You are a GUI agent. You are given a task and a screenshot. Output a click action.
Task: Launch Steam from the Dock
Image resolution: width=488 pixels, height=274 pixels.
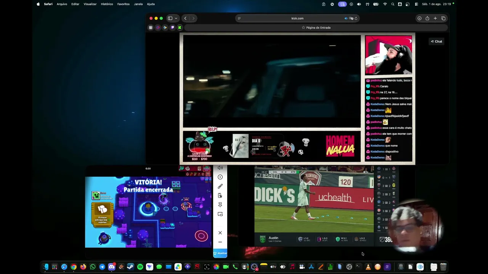click(130, 267)
